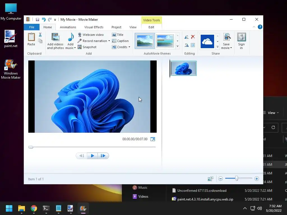Open the Video Tools Edit tab

(151, 27)
